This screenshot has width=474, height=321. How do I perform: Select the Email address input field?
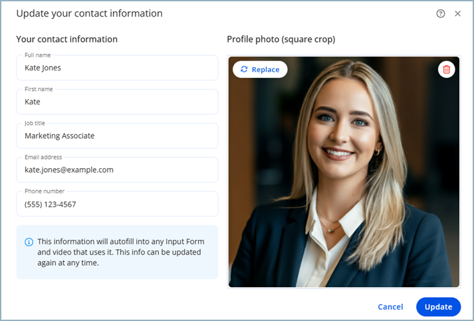[x=117, y=169]
